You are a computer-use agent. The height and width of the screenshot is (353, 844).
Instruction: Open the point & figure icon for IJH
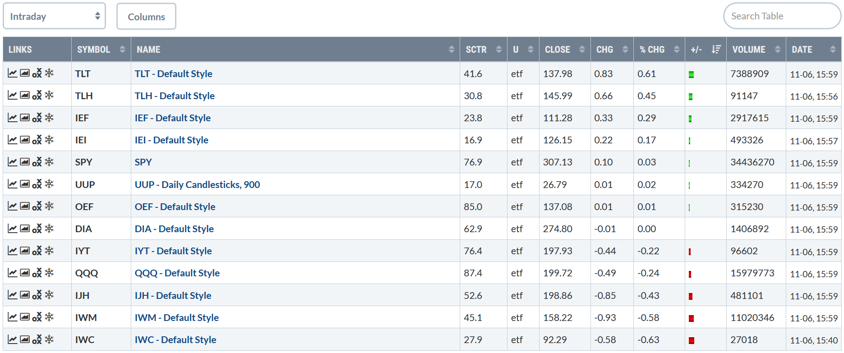coord(37,295)
